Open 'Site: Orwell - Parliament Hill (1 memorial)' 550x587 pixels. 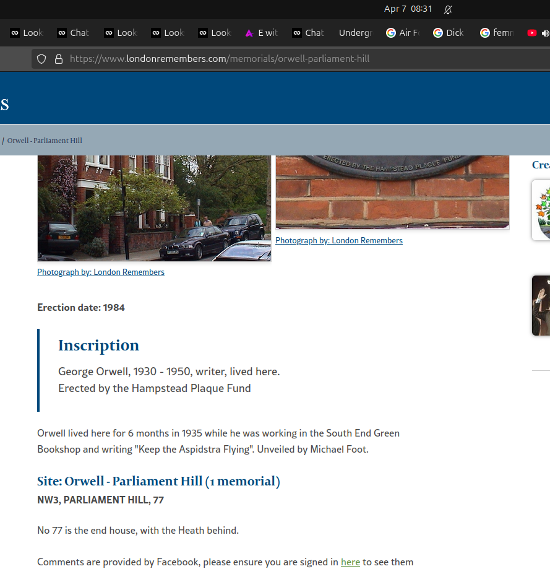pos(158,481)
